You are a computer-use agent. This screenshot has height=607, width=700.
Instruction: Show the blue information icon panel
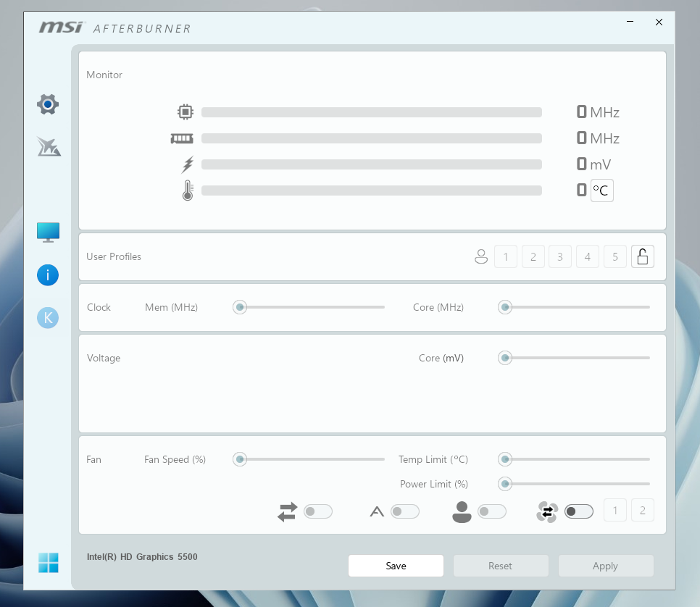(x=48, y=275)
